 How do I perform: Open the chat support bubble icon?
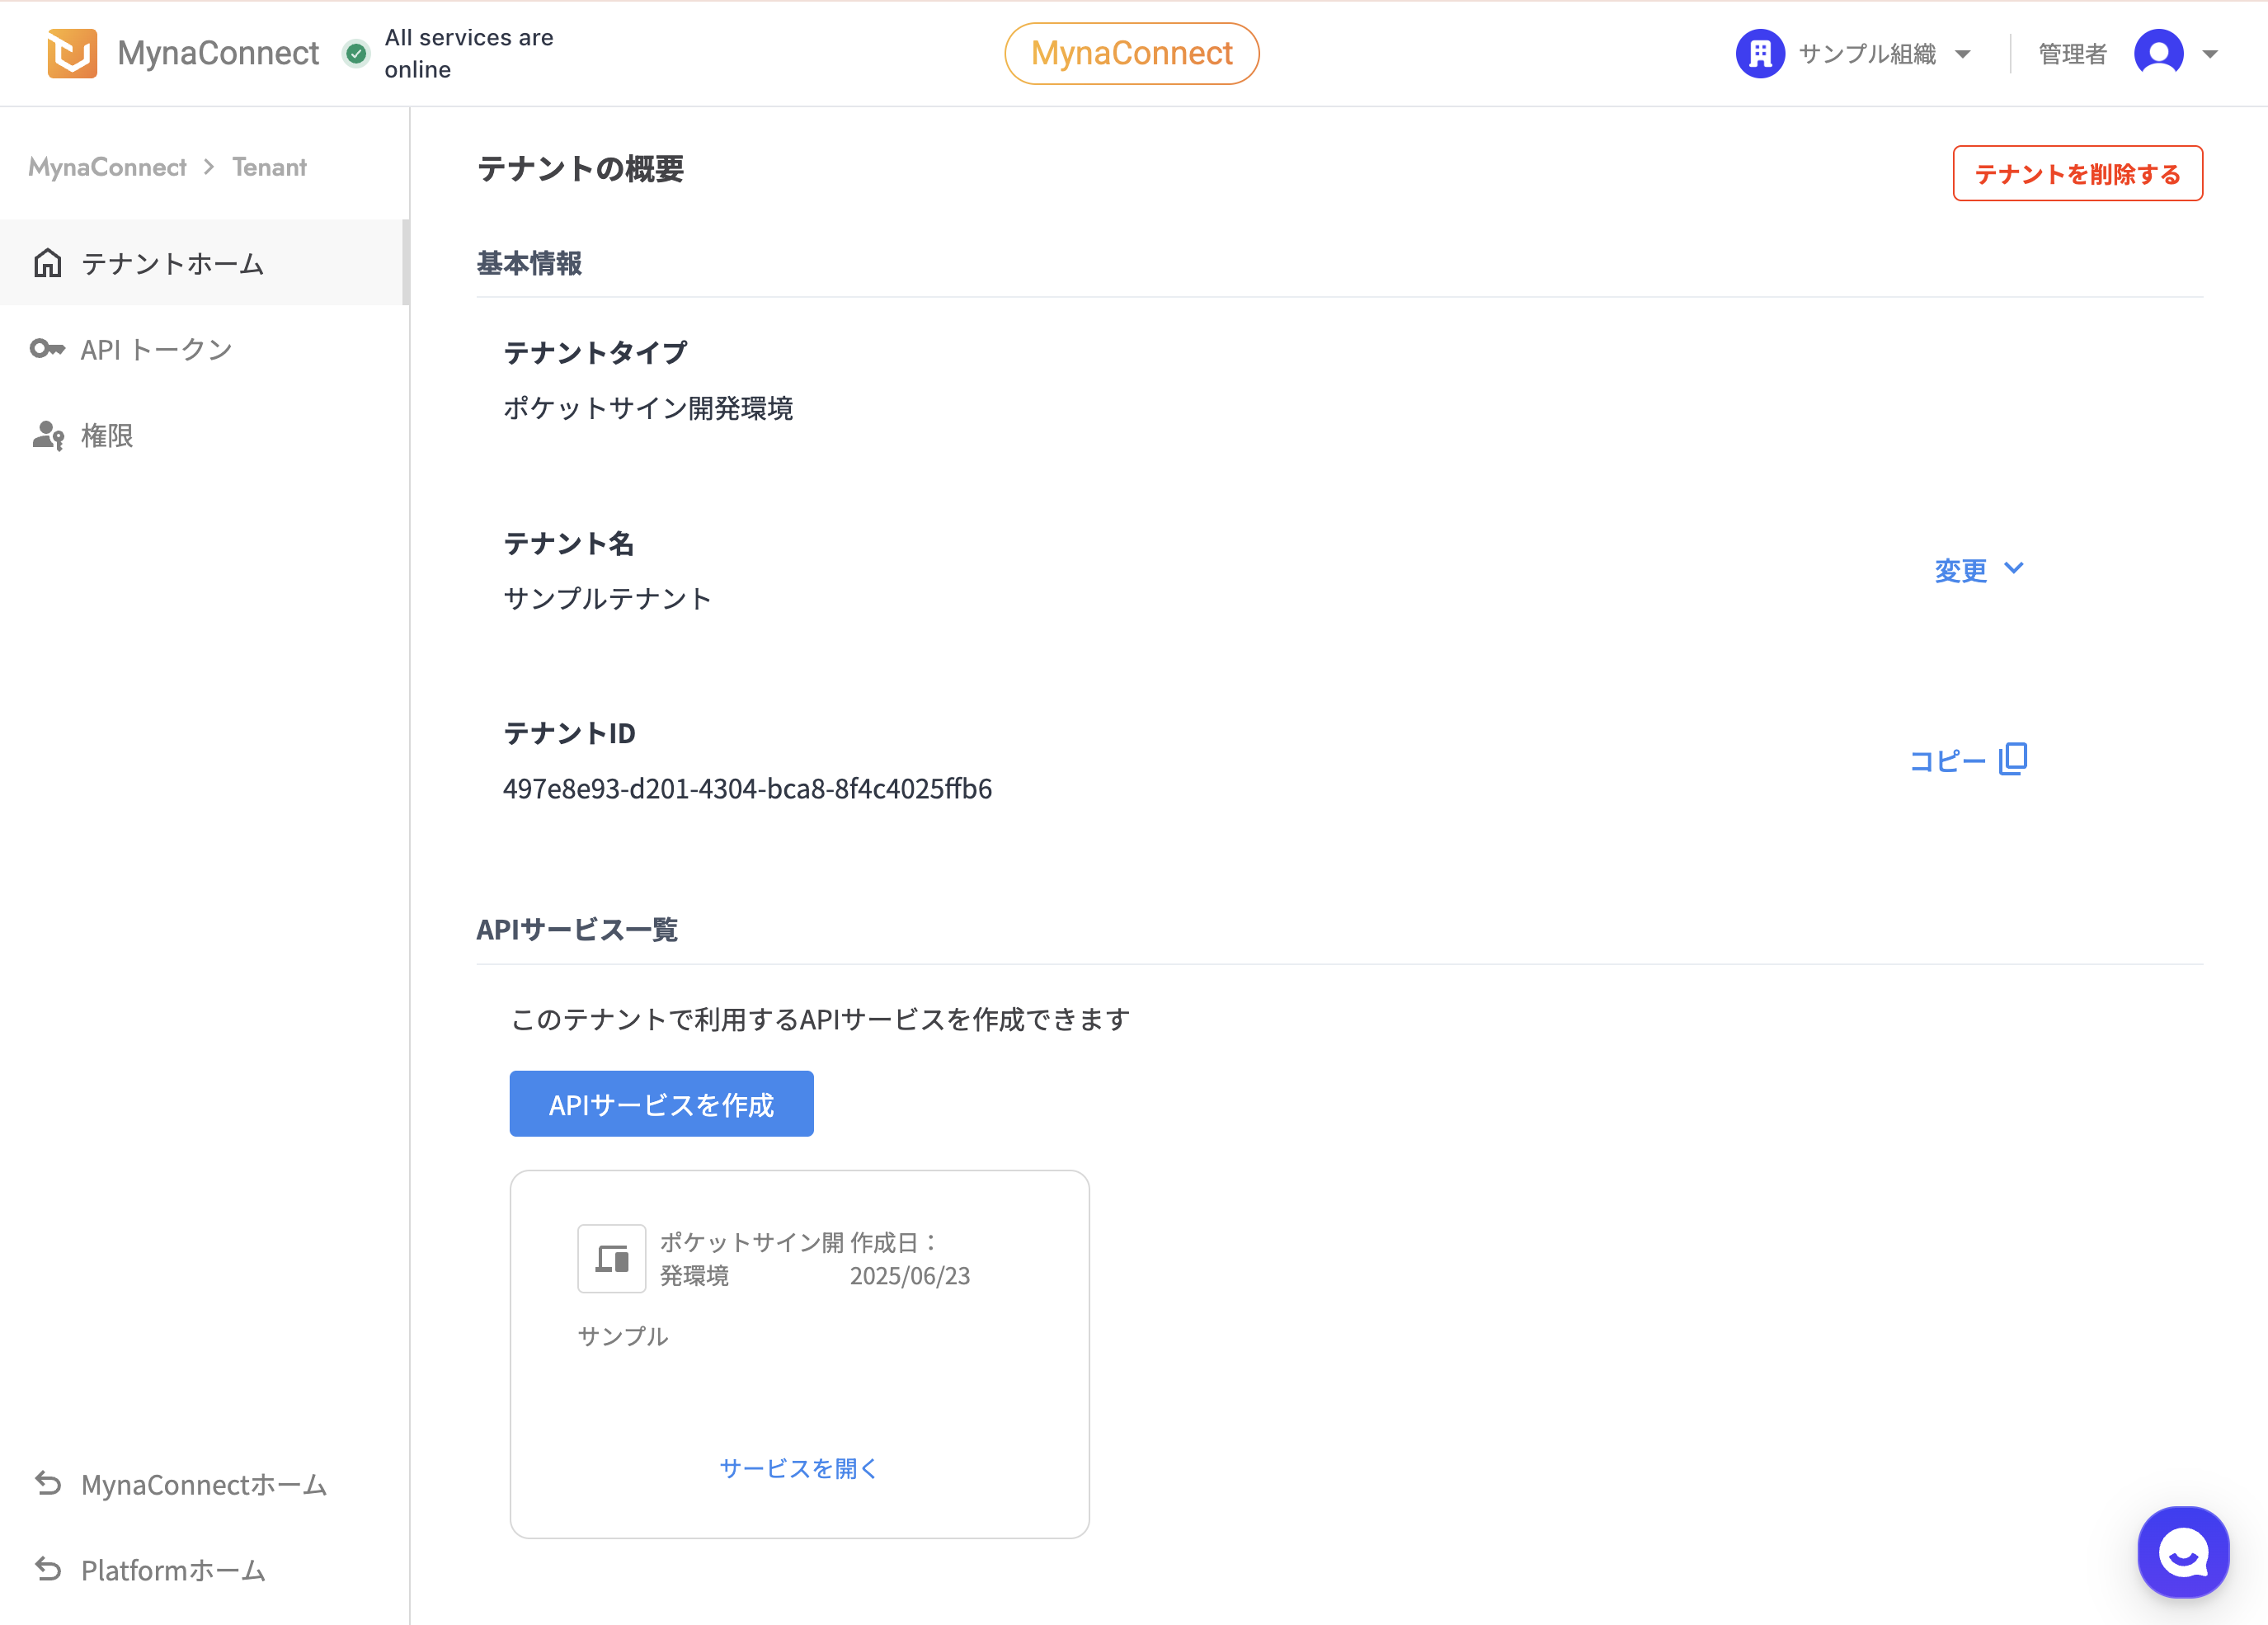2183,1552
